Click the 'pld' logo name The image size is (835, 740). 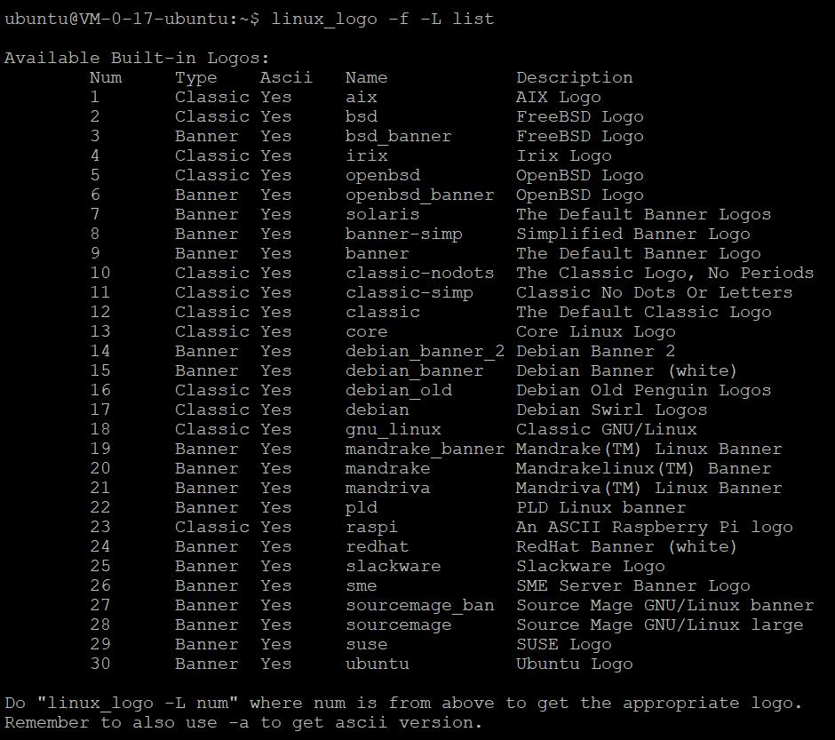(x=361, y=508)
